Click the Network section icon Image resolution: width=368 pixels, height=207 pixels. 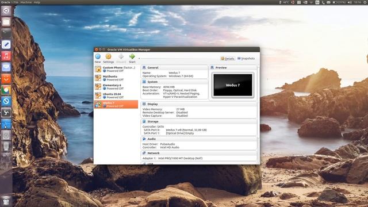[x=144, y=153]
